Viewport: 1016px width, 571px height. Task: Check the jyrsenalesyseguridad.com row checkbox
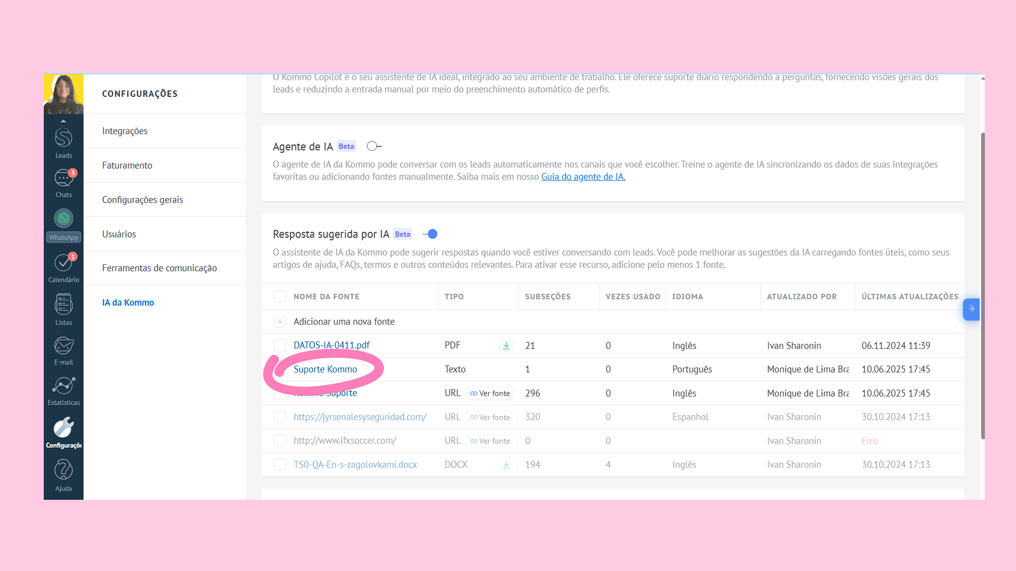pyautogui.click(x=280, y=417)
